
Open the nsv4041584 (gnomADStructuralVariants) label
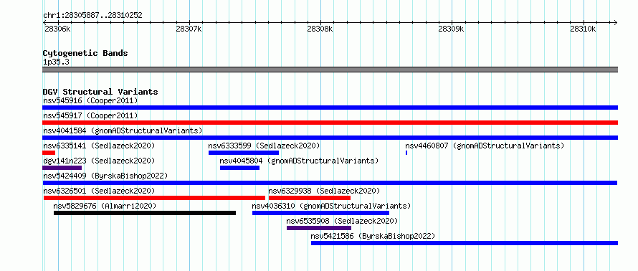[x=123, y=130]
